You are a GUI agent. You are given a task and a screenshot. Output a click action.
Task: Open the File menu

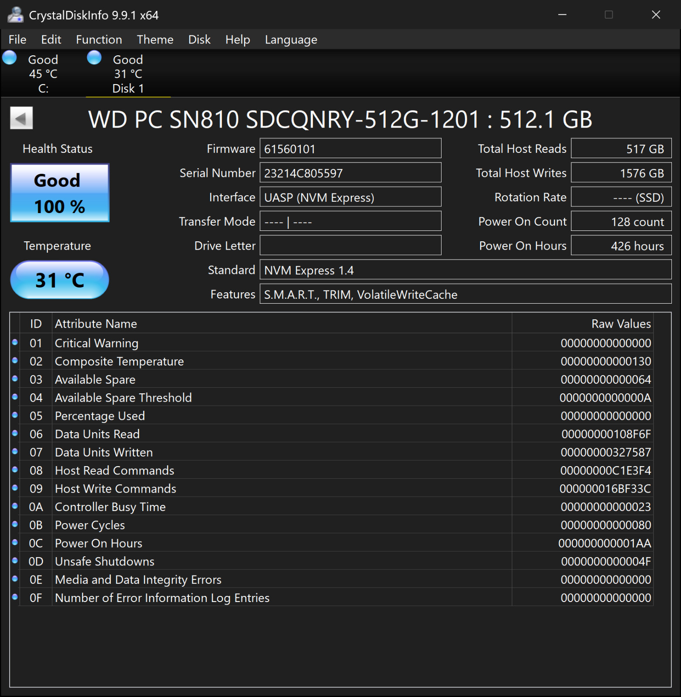tap(17, 40)
